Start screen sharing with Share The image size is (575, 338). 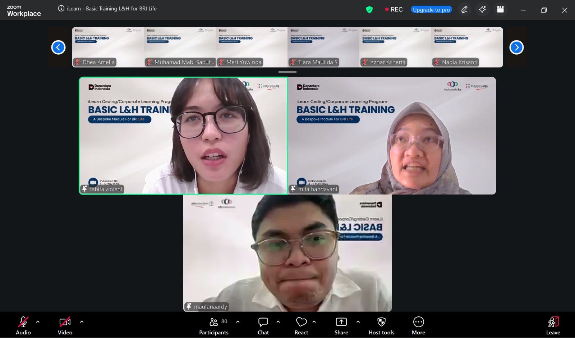click(341, 326)
